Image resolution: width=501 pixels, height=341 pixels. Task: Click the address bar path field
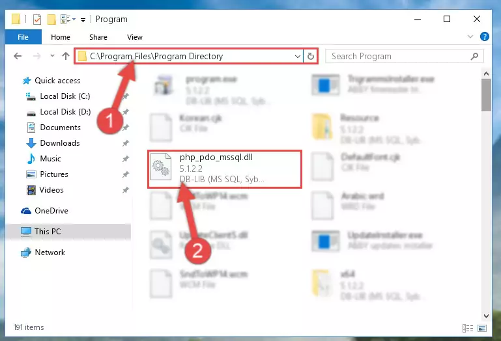(x=189, y=56)
